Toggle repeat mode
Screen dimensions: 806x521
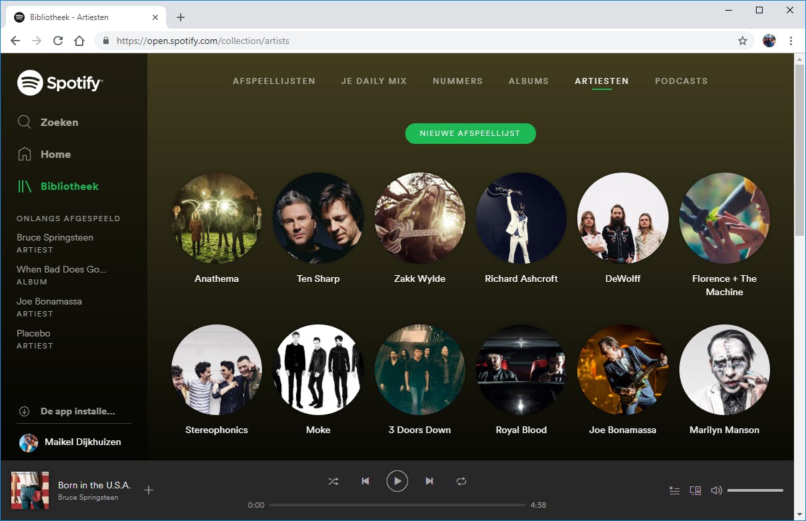click(461, 481)
